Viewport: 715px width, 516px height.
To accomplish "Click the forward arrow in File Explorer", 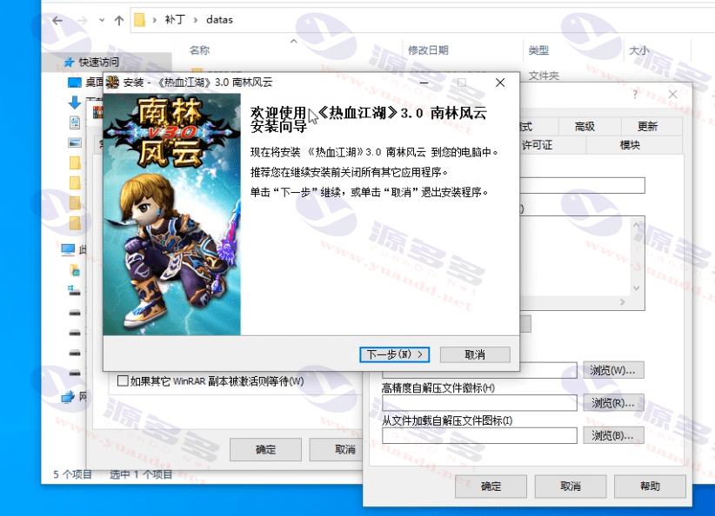I will (82, 21).
